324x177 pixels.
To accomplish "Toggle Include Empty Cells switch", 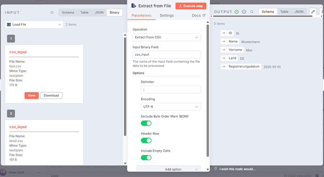I will [146, 158].
